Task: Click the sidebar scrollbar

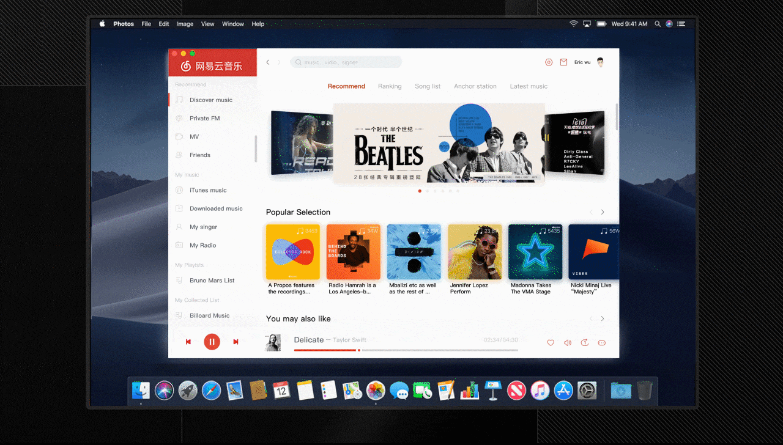Action: (256, 149)
